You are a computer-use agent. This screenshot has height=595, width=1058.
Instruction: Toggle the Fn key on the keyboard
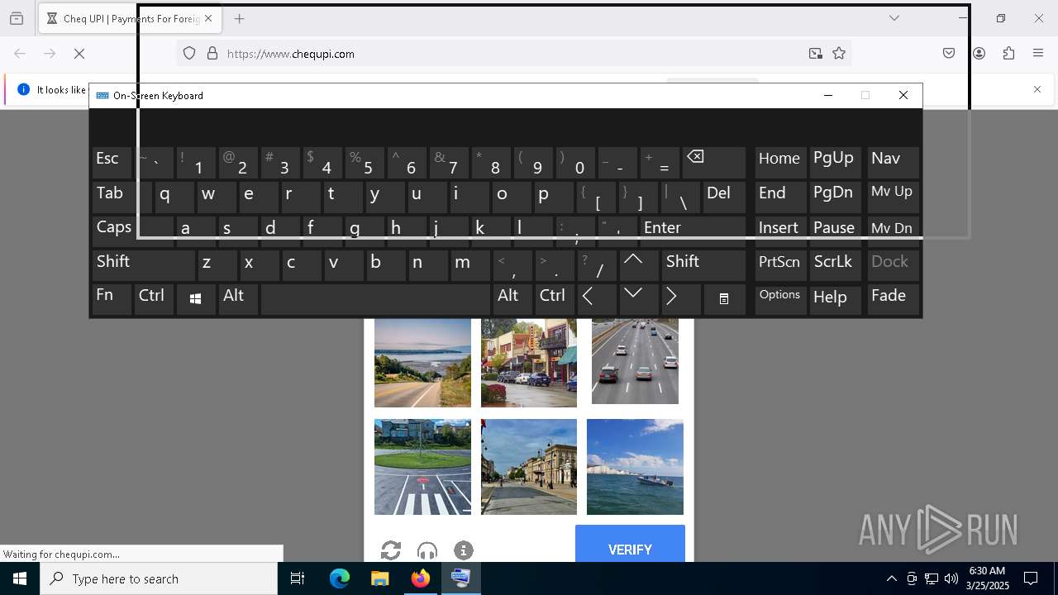click(x=112, y=299)
